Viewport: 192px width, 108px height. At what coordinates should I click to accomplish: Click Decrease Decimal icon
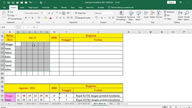tap(113, 18)
